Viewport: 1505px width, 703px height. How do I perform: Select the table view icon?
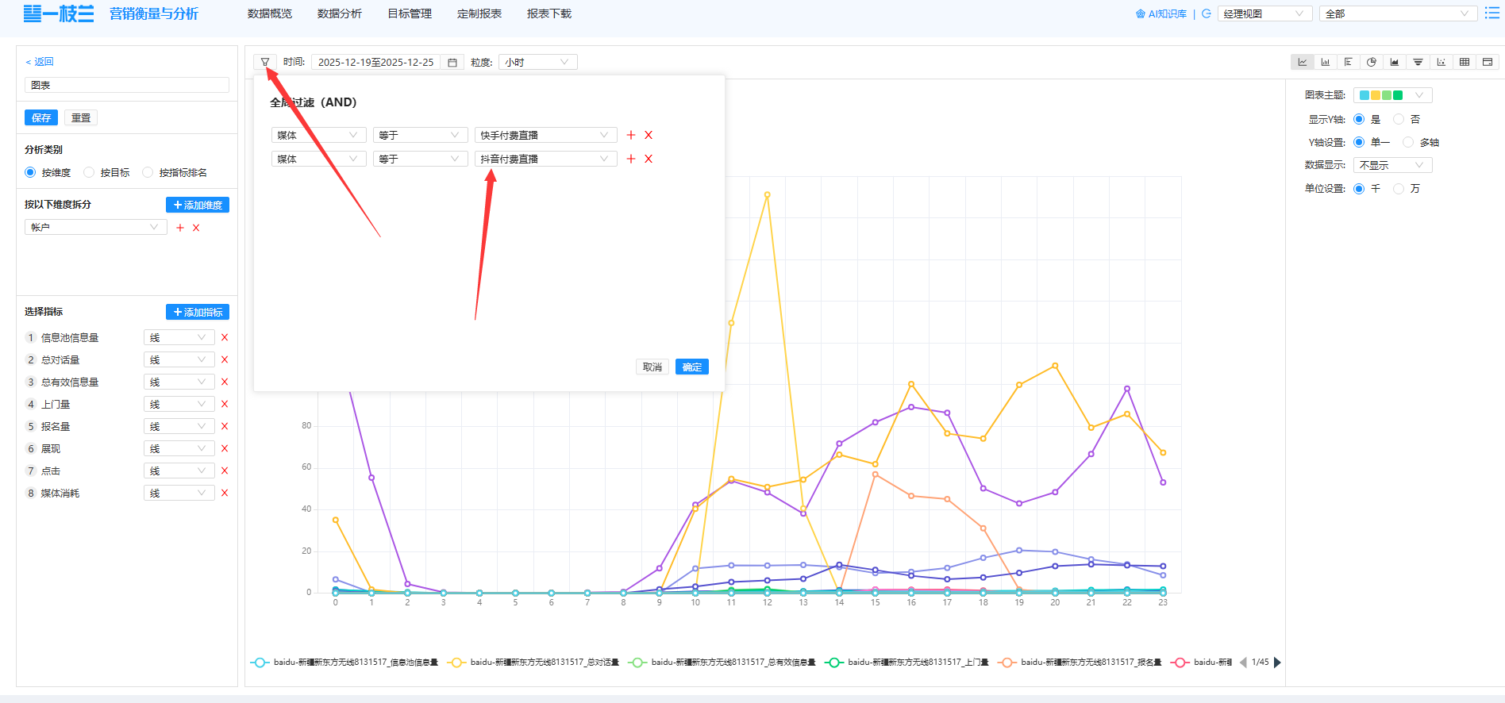coord(1465,62)
